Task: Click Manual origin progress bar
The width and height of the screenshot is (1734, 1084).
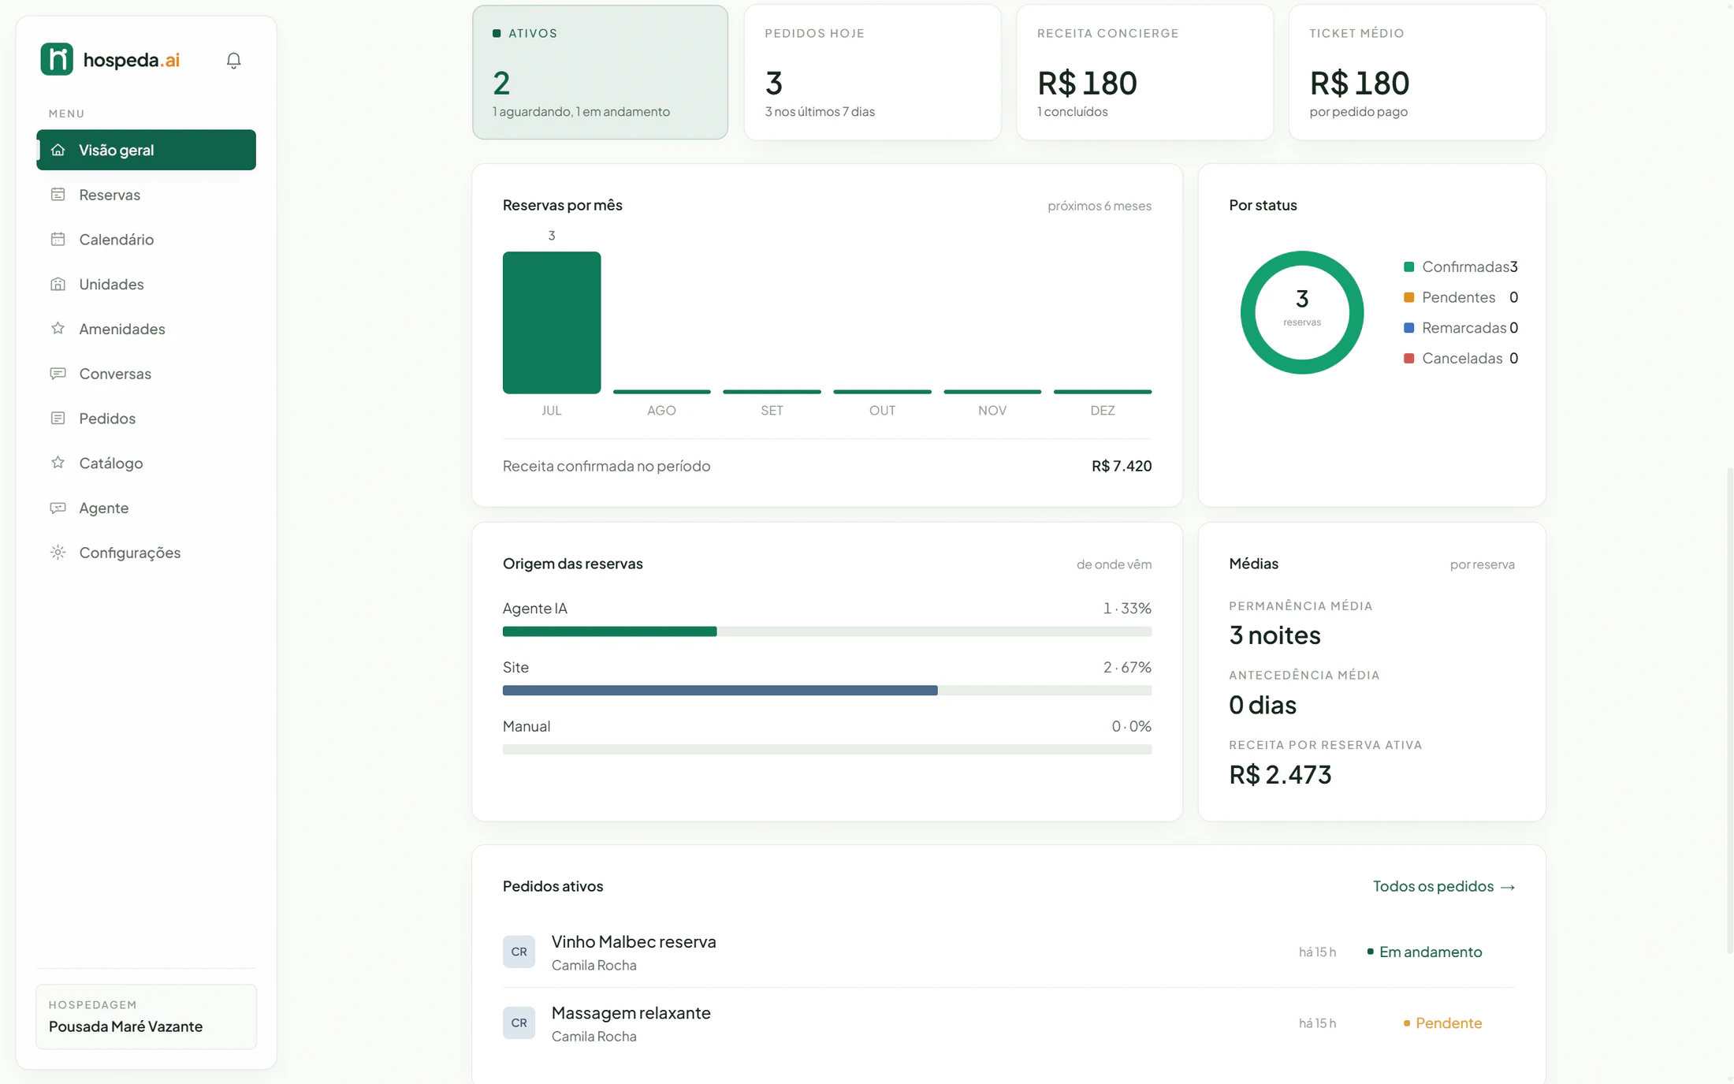Action: [x=827, y=749]
